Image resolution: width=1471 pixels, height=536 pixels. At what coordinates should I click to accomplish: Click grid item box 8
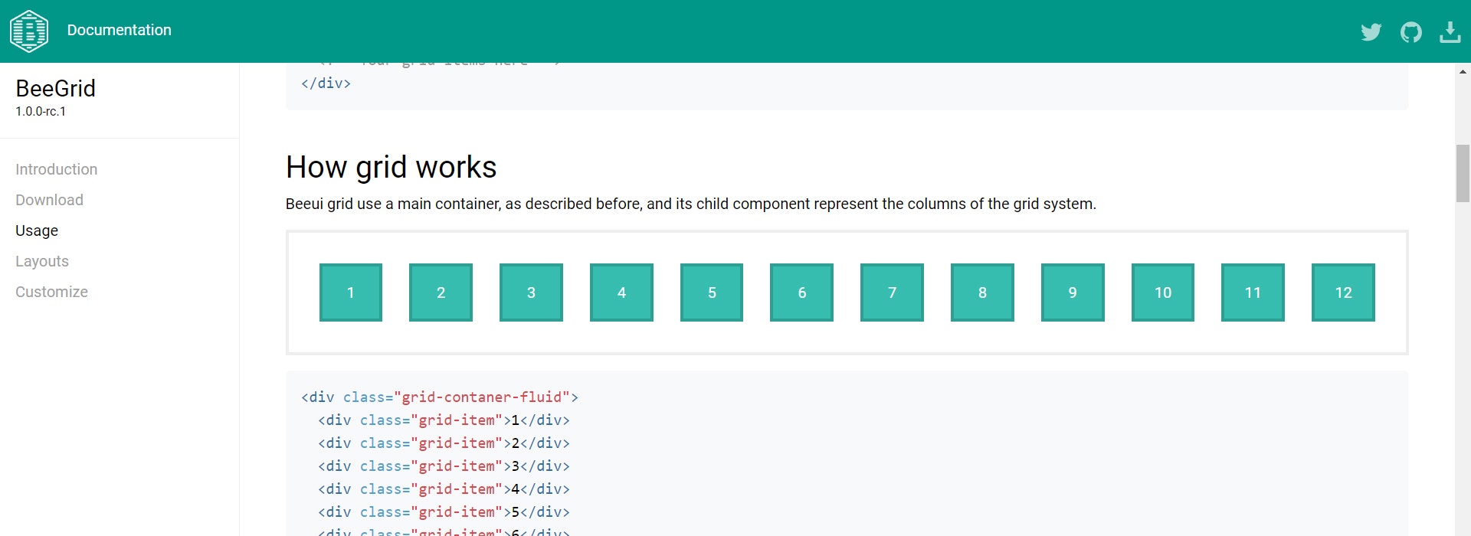(982, 293)
